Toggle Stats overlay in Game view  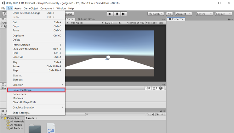161,23
